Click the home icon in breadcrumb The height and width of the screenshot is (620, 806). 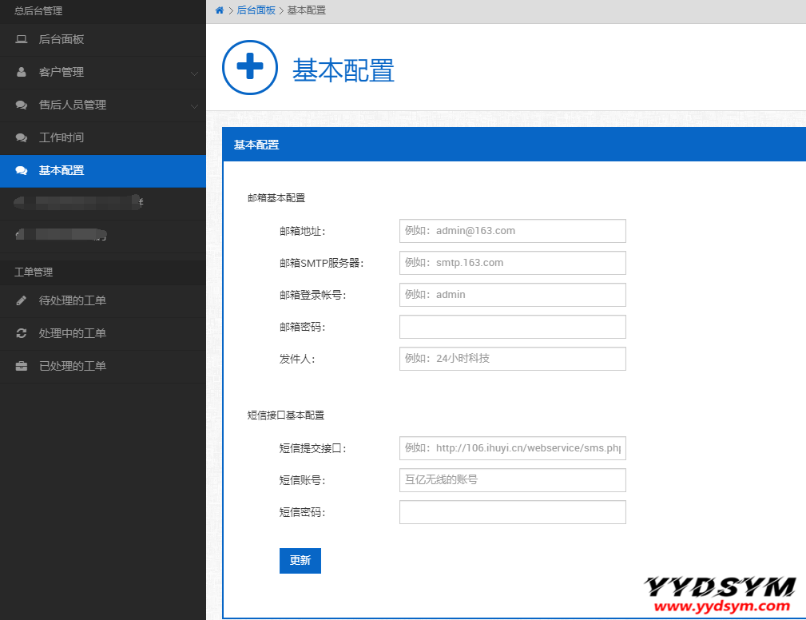pyautogui.click(x=220, y=10)
